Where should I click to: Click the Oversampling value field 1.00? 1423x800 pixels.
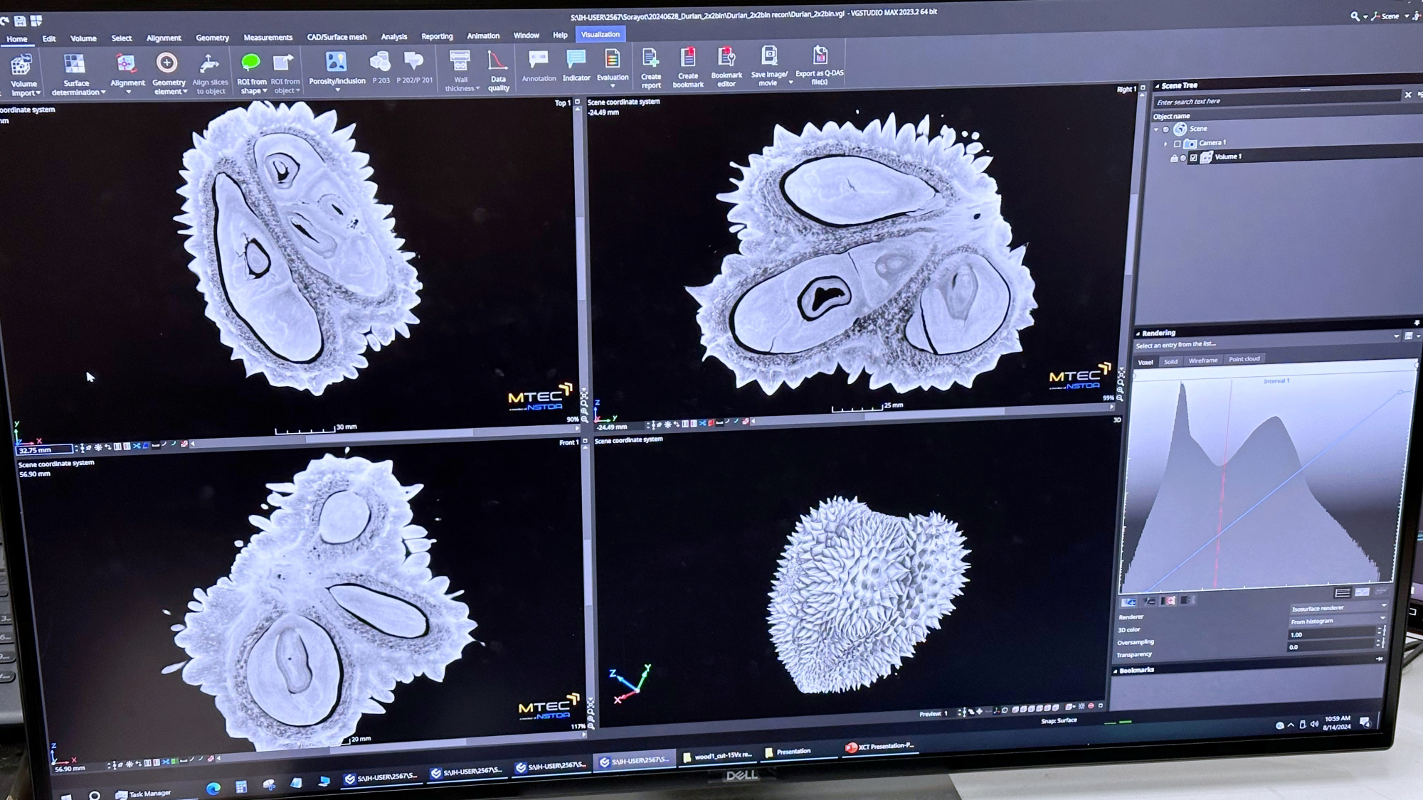point(1333,634)
